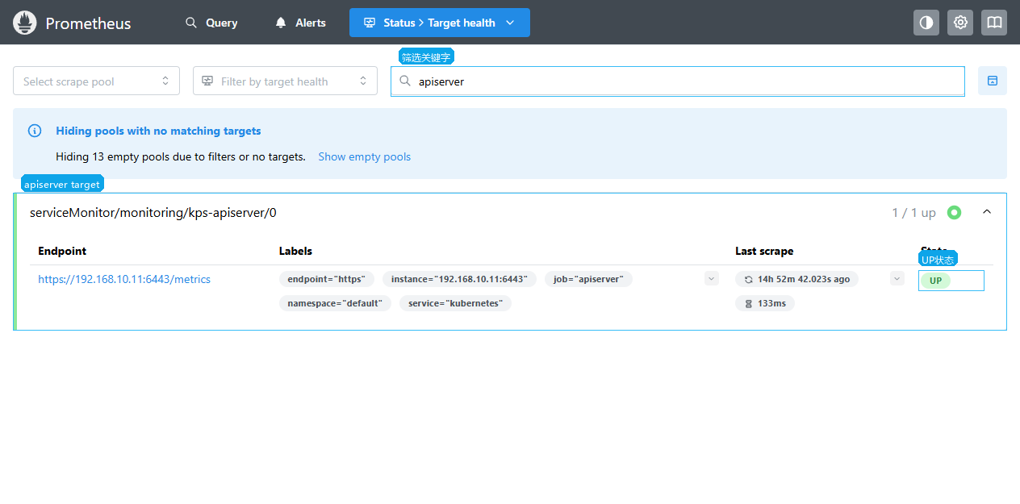The width and height of the screenshot is (1020, 504).
Task: Click the Show empty pools link
Action: pos(364,156)
